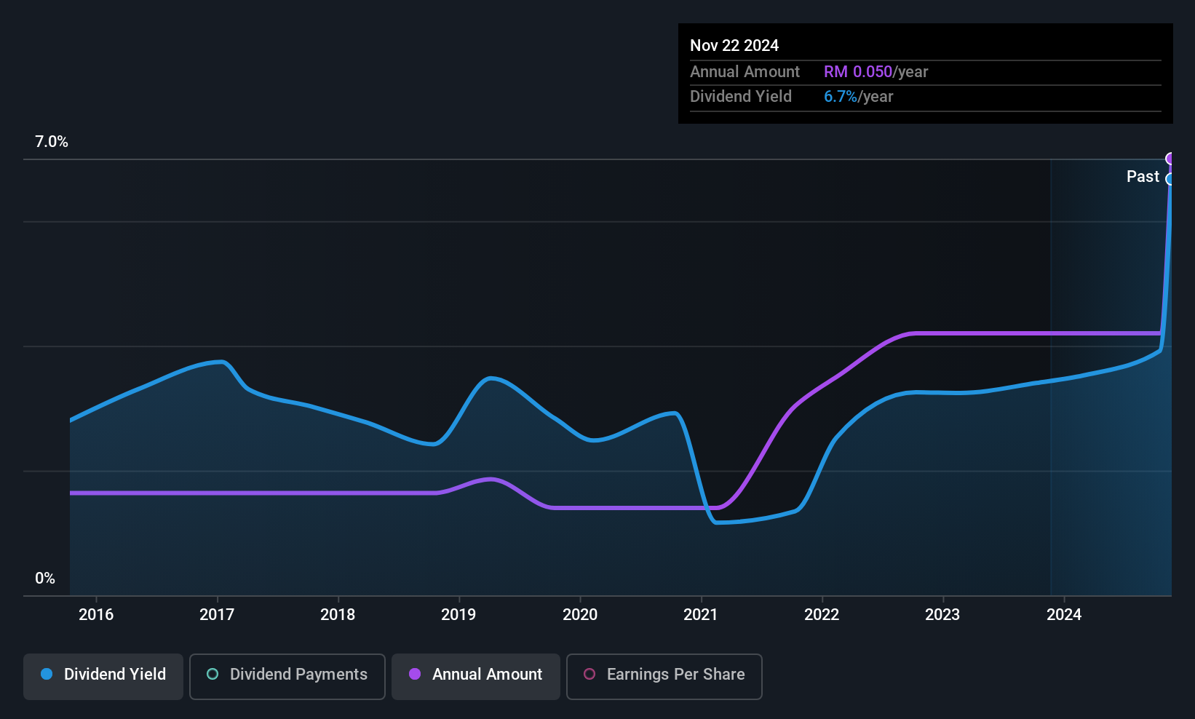Click the hollow circle beside Earnings Per Share

click(589, 675)
